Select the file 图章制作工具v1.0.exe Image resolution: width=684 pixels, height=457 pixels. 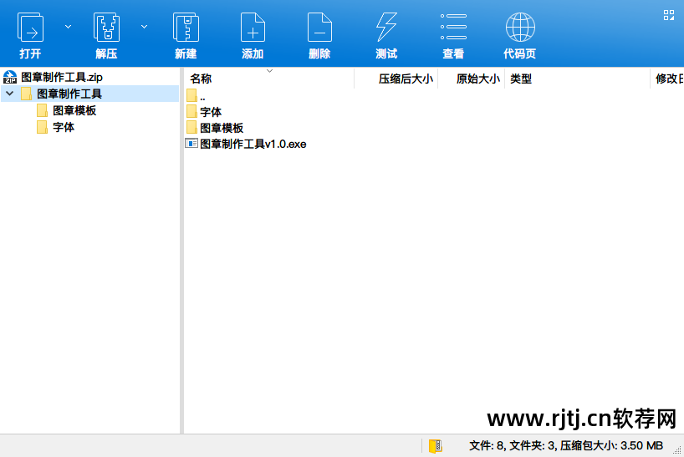(253, 145)
